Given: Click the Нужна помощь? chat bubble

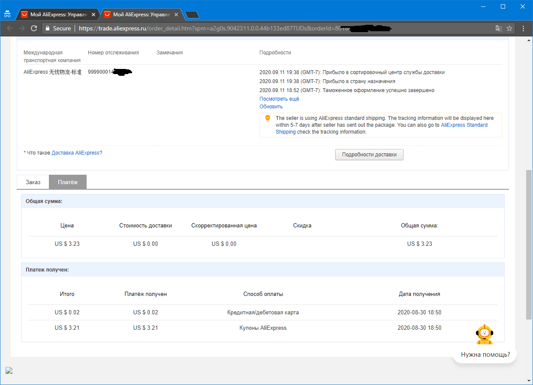Looking at the screenshot, I should (485, 355).
